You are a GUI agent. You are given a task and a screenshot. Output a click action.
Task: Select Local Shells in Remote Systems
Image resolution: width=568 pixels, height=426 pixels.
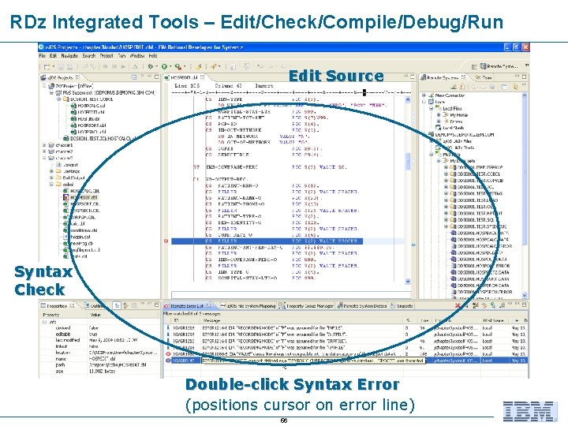pyautogui.click(x=450, y=128)
